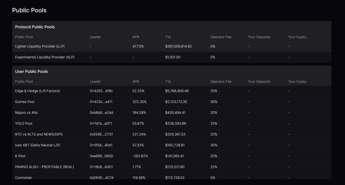
Task: Open Ivan XBT (Delta Neutral L/S) pool
Action: coord(37,145)
